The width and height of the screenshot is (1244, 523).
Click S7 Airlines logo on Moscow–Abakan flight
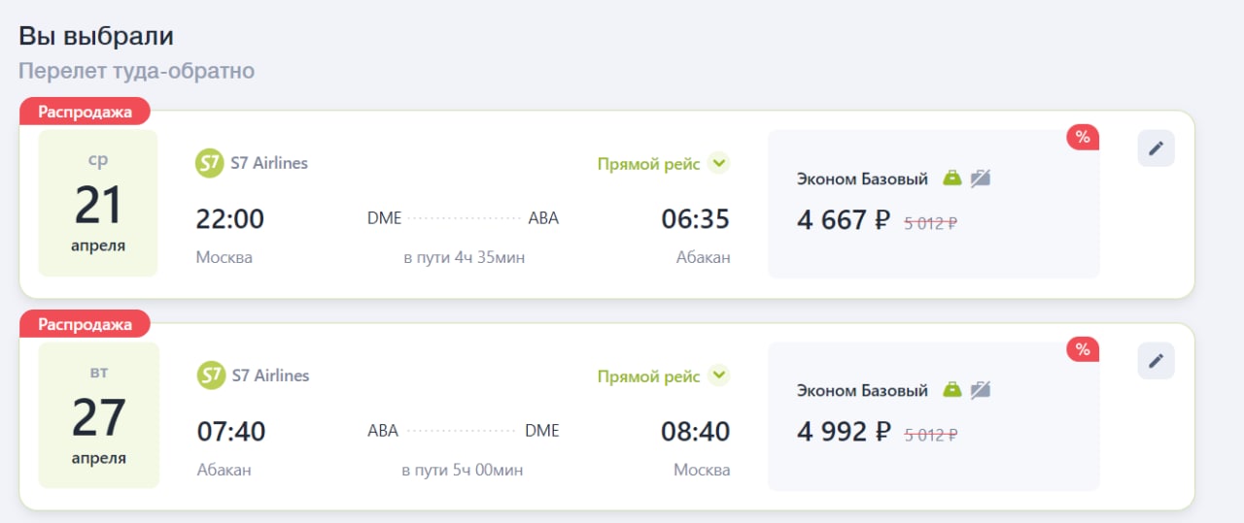[x=210, y=163]
